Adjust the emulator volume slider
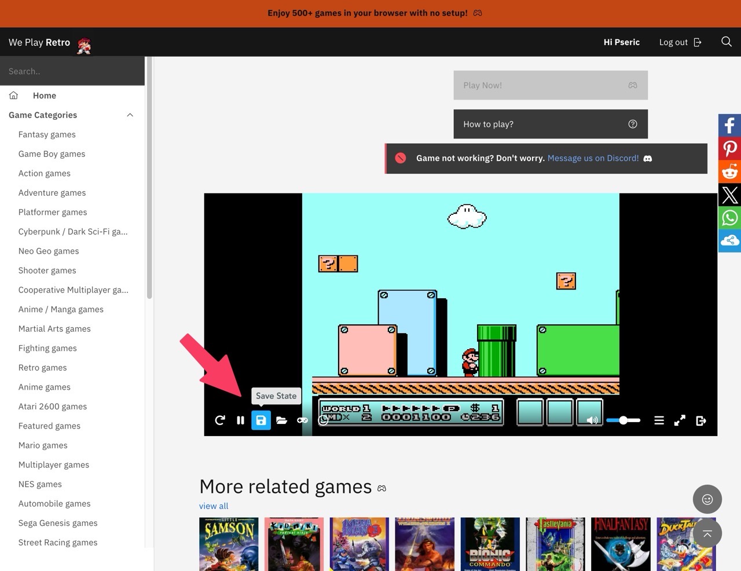This screenshot has height=571, width=741. click(x=623, y=420)
